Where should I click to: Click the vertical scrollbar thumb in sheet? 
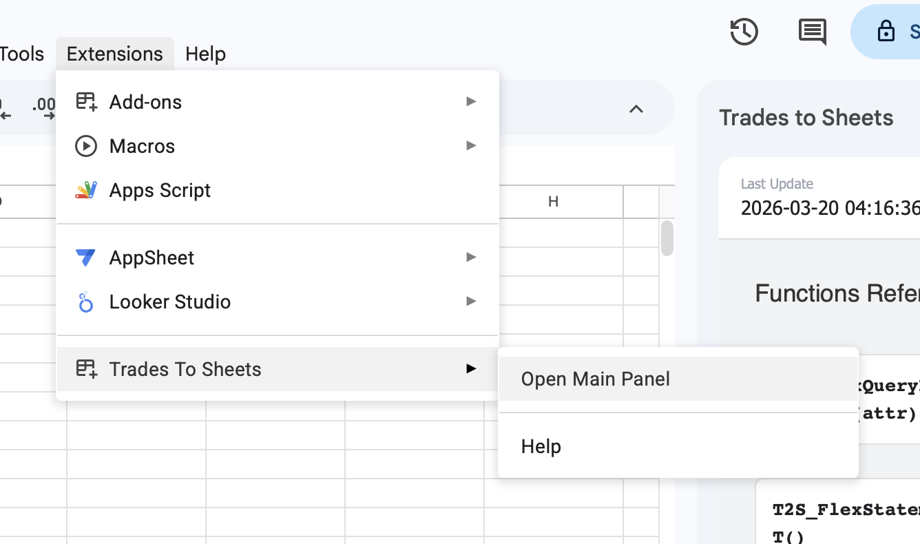[x=667, y=238]
